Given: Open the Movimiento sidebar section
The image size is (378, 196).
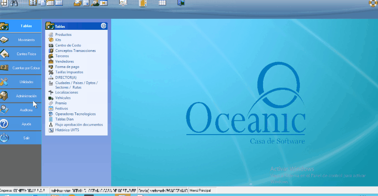Looking at the screenshot, I should (26, 40).
